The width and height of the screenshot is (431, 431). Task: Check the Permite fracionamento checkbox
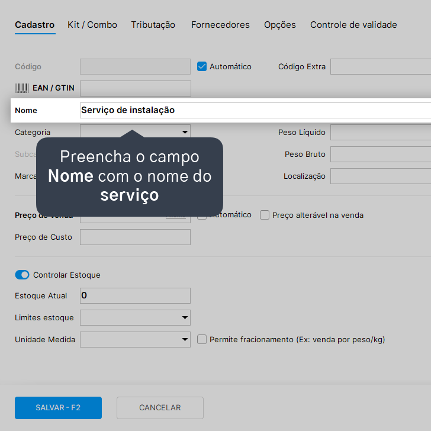click(x=202, y=339)
